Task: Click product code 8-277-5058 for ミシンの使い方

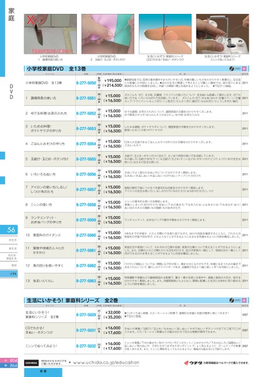Action: click(x=86, y=205)
